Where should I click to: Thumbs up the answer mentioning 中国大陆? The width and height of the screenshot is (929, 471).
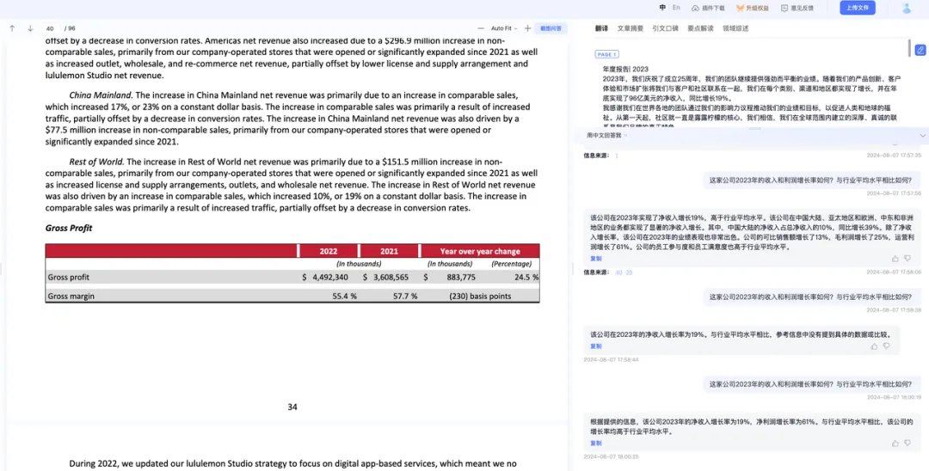point(895,259)
